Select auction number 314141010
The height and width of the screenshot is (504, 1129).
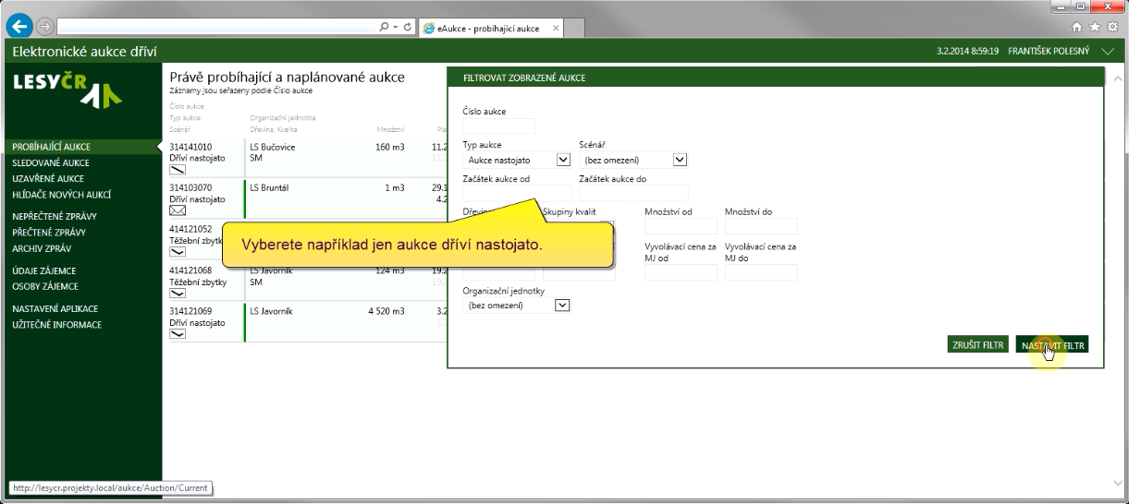[191, 147]
